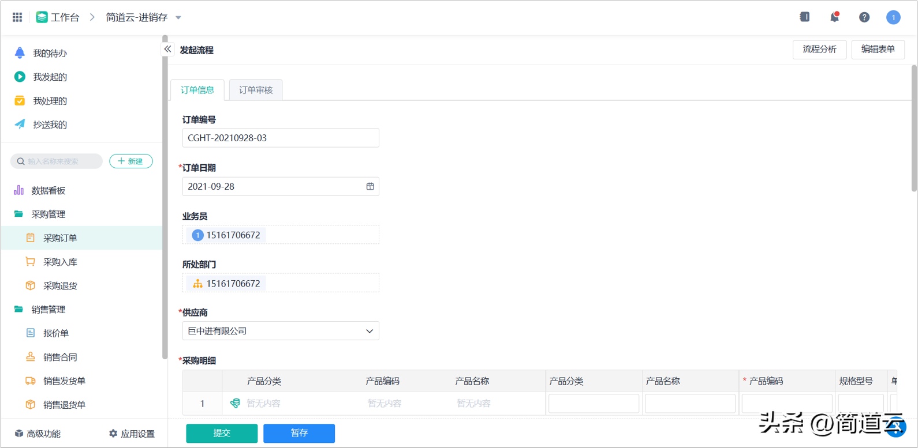The width and height of the screenshot is (918, 448).
Task: Click row number 1 in 采购明细
Action: point(202,404)
